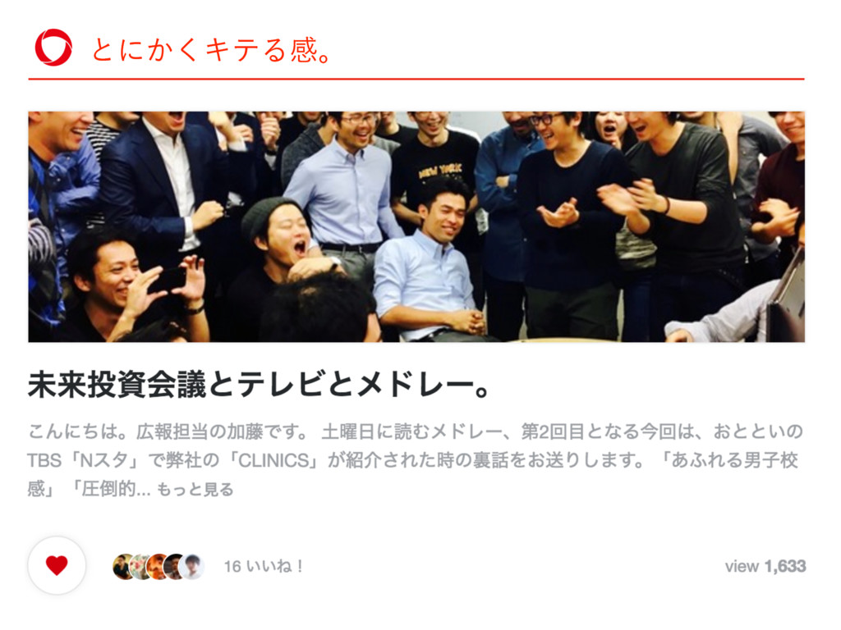841x630 pixels.
Task: Show who liked via 16 いいね！
Action: click(x=264, y=566)
